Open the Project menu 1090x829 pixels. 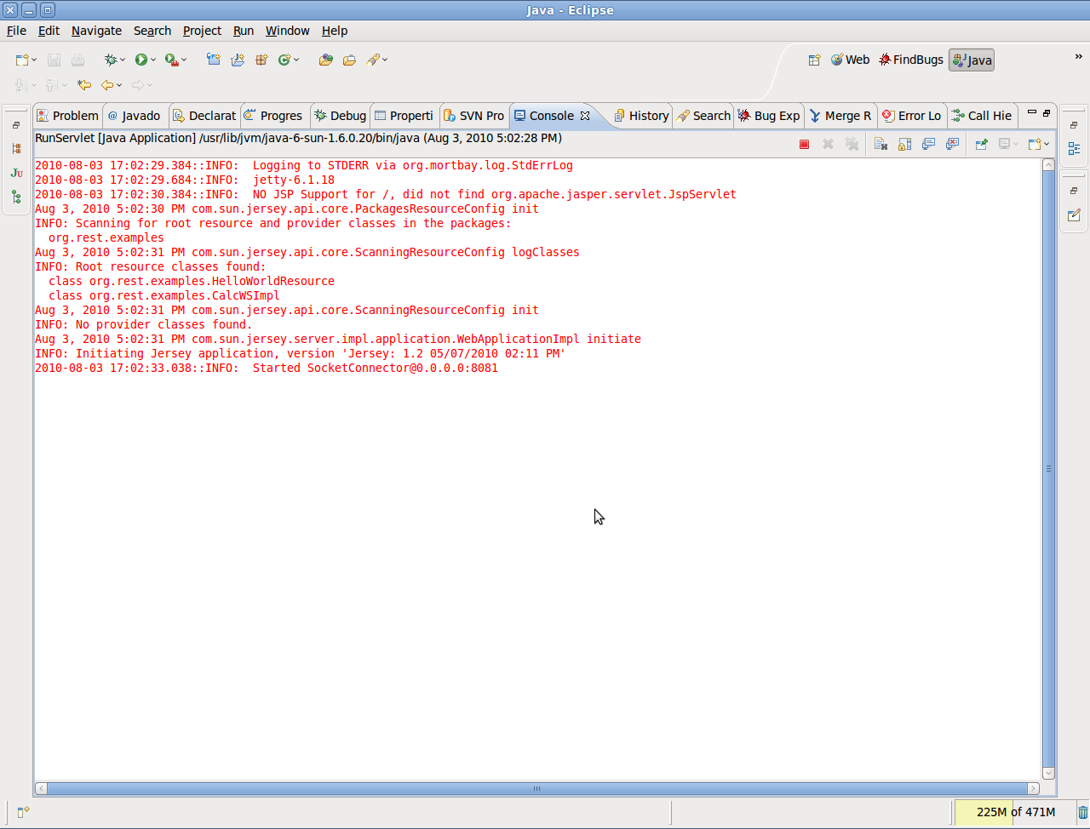point(202,31)
